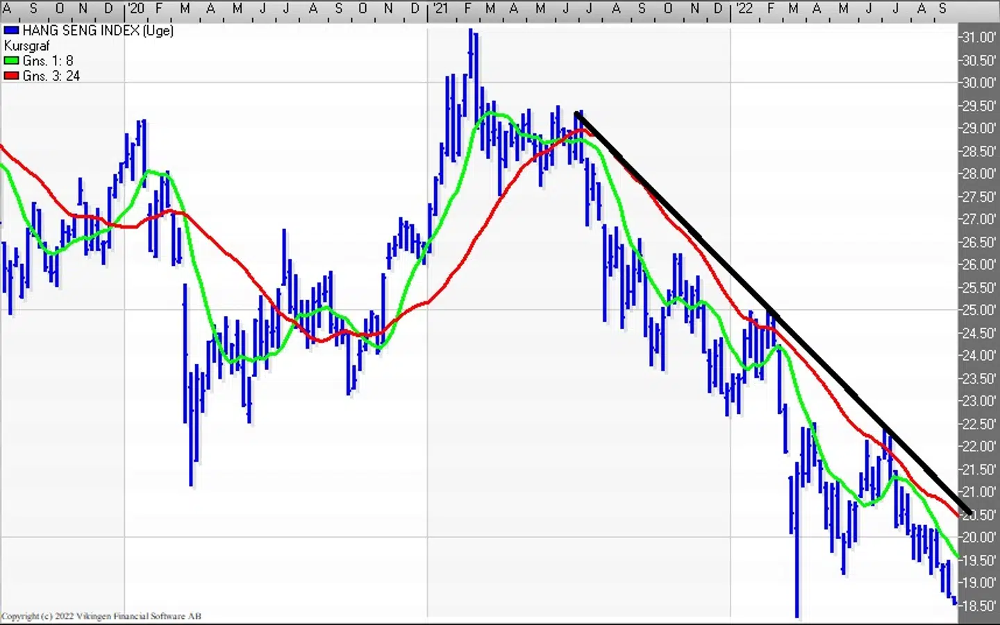Click the 31.00 price level label

(x=979, y=37)
